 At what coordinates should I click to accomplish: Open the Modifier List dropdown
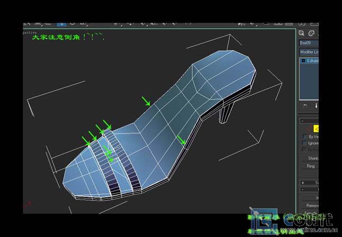(x=309, y=52)
